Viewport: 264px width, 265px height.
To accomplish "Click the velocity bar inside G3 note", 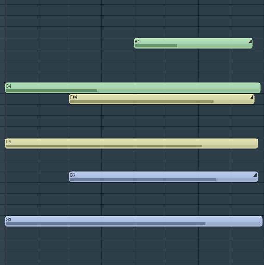I will (105, 224).
